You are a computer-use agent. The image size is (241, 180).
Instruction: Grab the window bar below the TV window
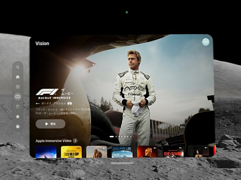[x=122, y=163]
